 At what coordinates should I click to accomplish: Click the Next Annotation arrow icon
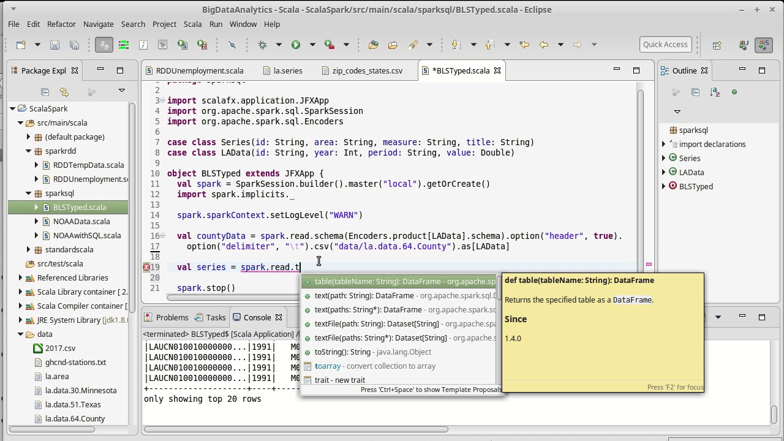pos(455,45)
